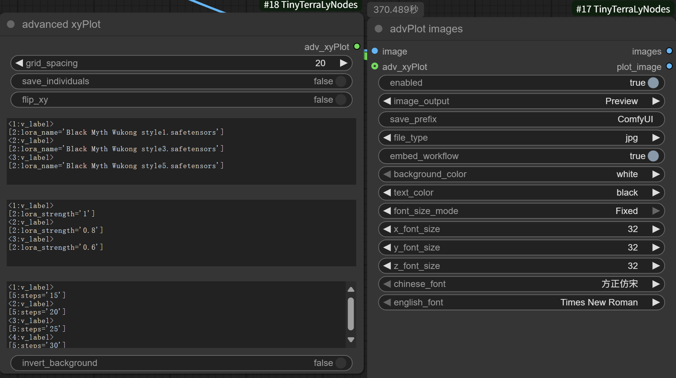Decrease grid_spacing with the left arrow
676x378 pixels.
[x=19, y=63]
